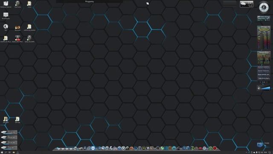The width and height of the screenshot is (273, 154).
Task: Select the white window icon in first desktop row
Action: (x=6, y=3)
